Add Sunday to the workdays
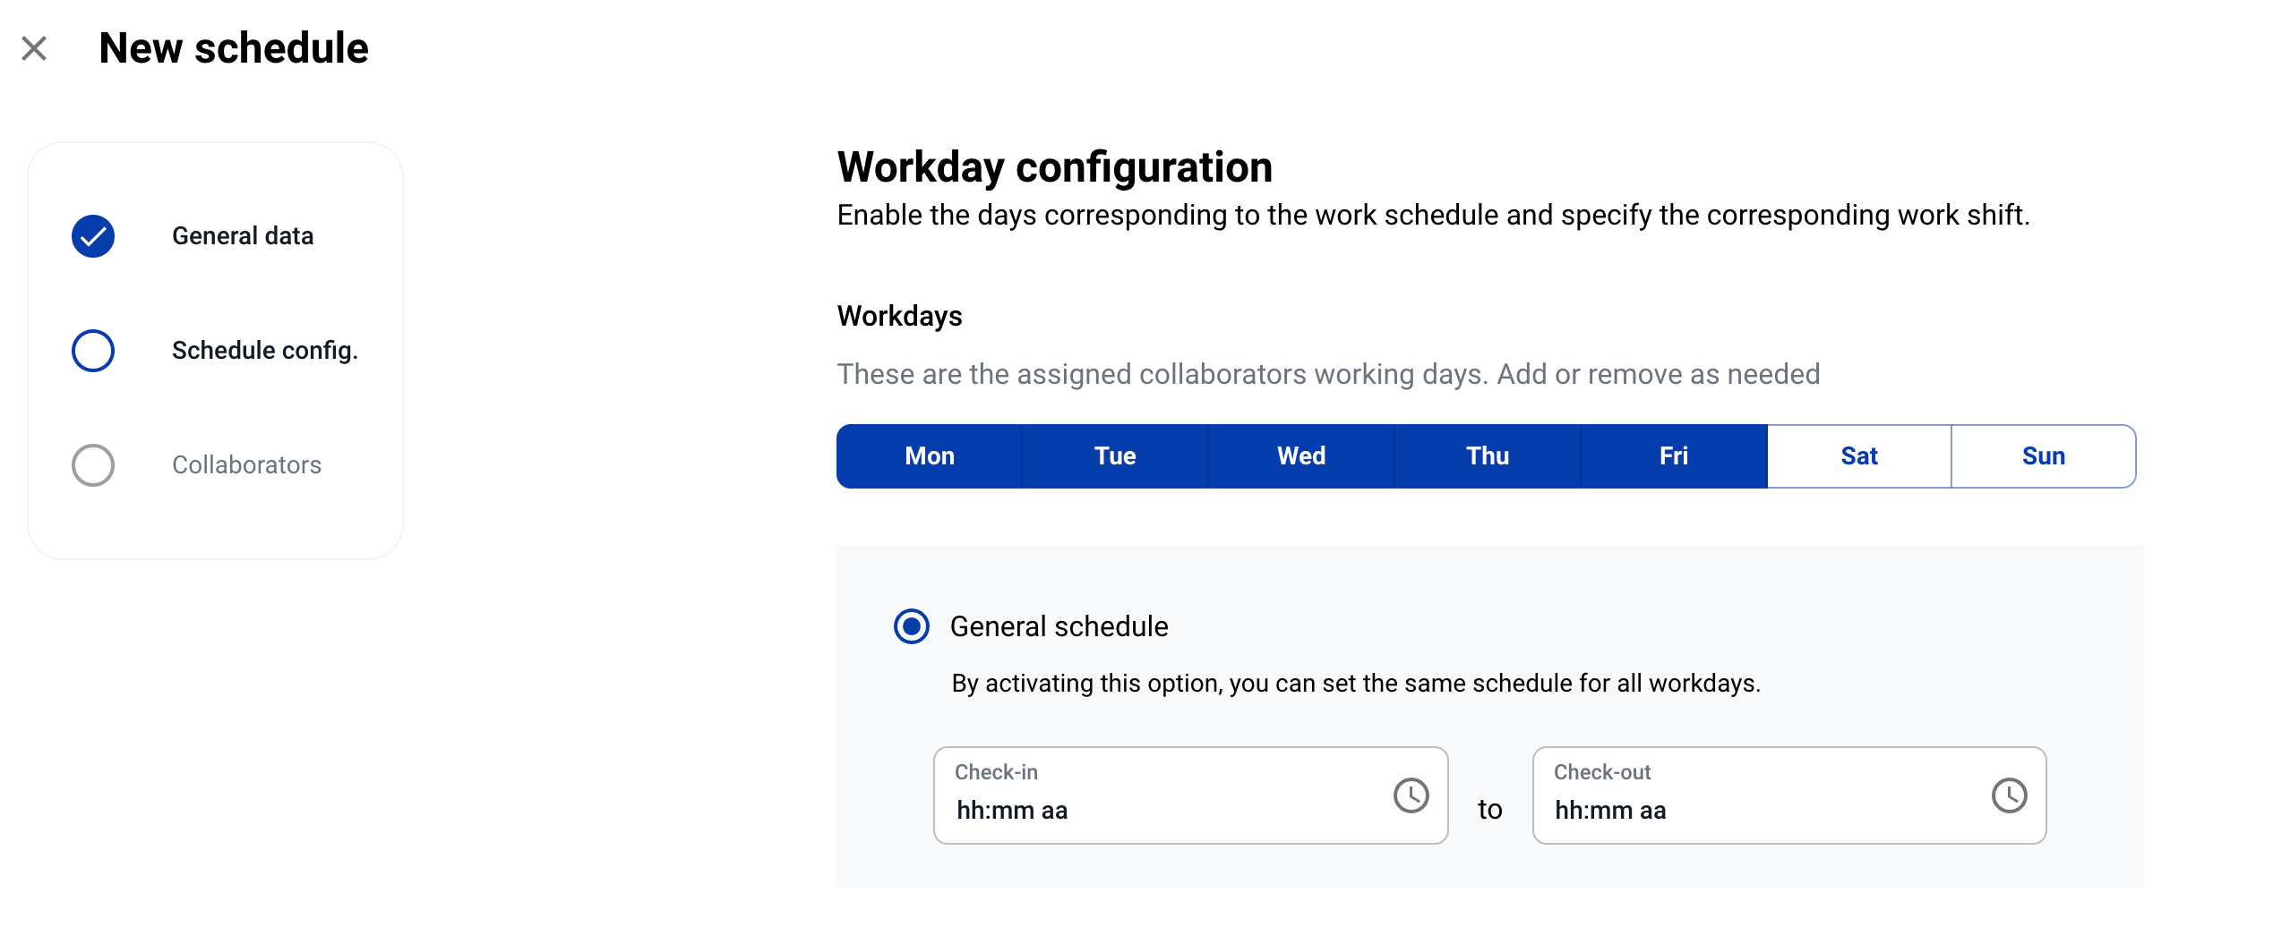2273x927 pixels. tap(2044, 456)
